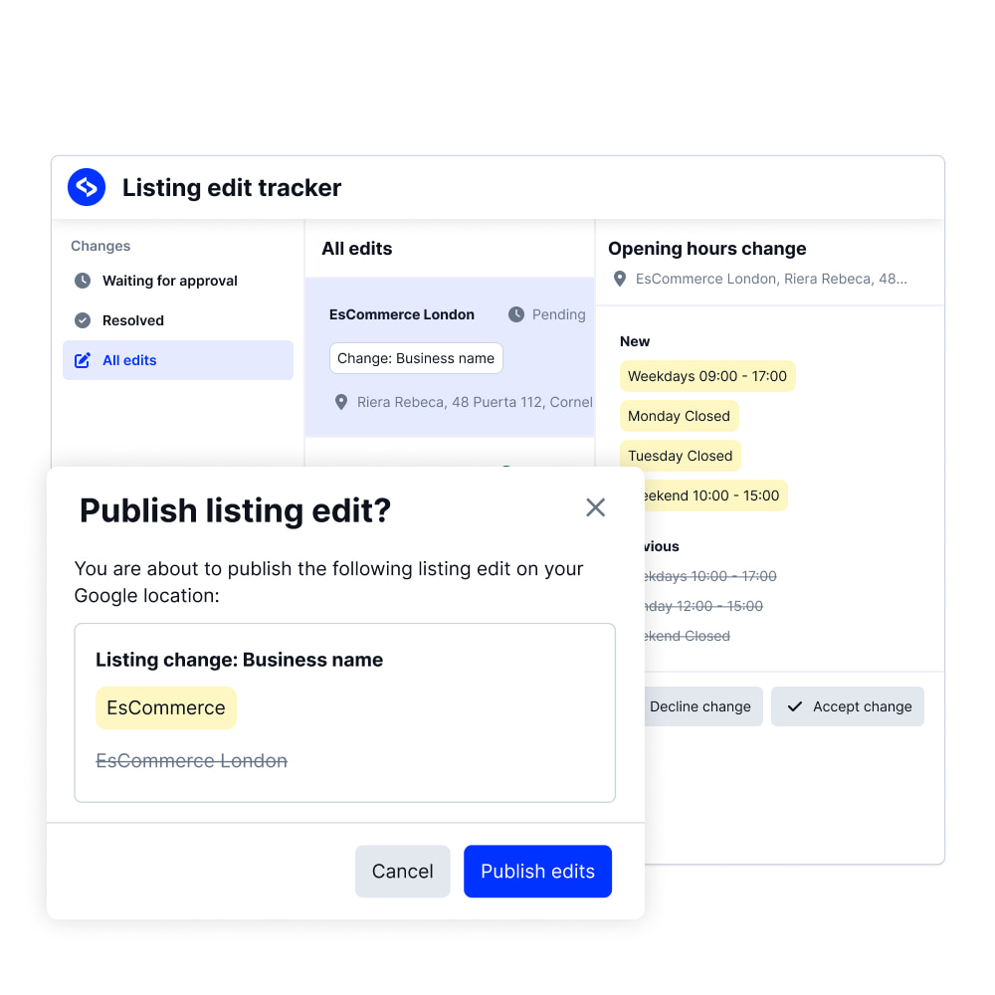995x995 pixels.
Task: Click the clock icon beside Waiting for approval
Action: (x=83, y=281)
